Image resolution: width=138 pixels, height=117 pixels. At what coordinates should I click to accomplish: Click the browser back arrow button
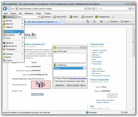coord(5,9)
